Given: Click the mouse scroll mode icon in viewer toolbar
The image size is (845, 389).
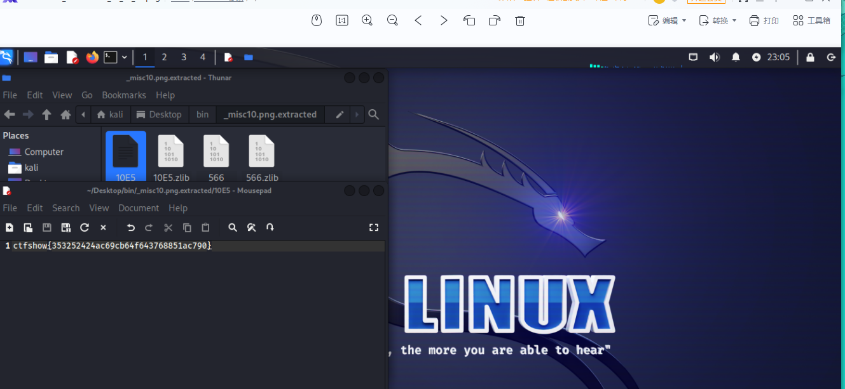Looking at the screenshot, I should [317, 20].
